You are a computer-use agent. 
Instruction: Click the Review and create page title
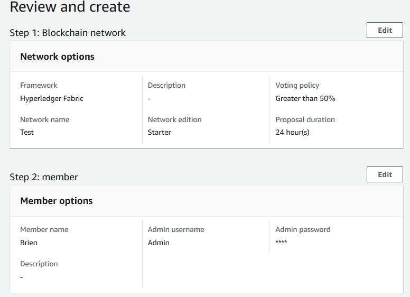coord(70,7)
